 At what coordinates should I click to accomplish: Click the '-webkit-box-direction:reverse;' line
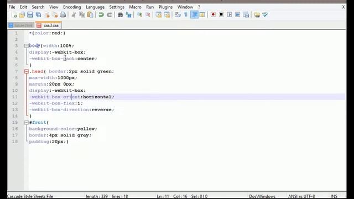[71, 109]
